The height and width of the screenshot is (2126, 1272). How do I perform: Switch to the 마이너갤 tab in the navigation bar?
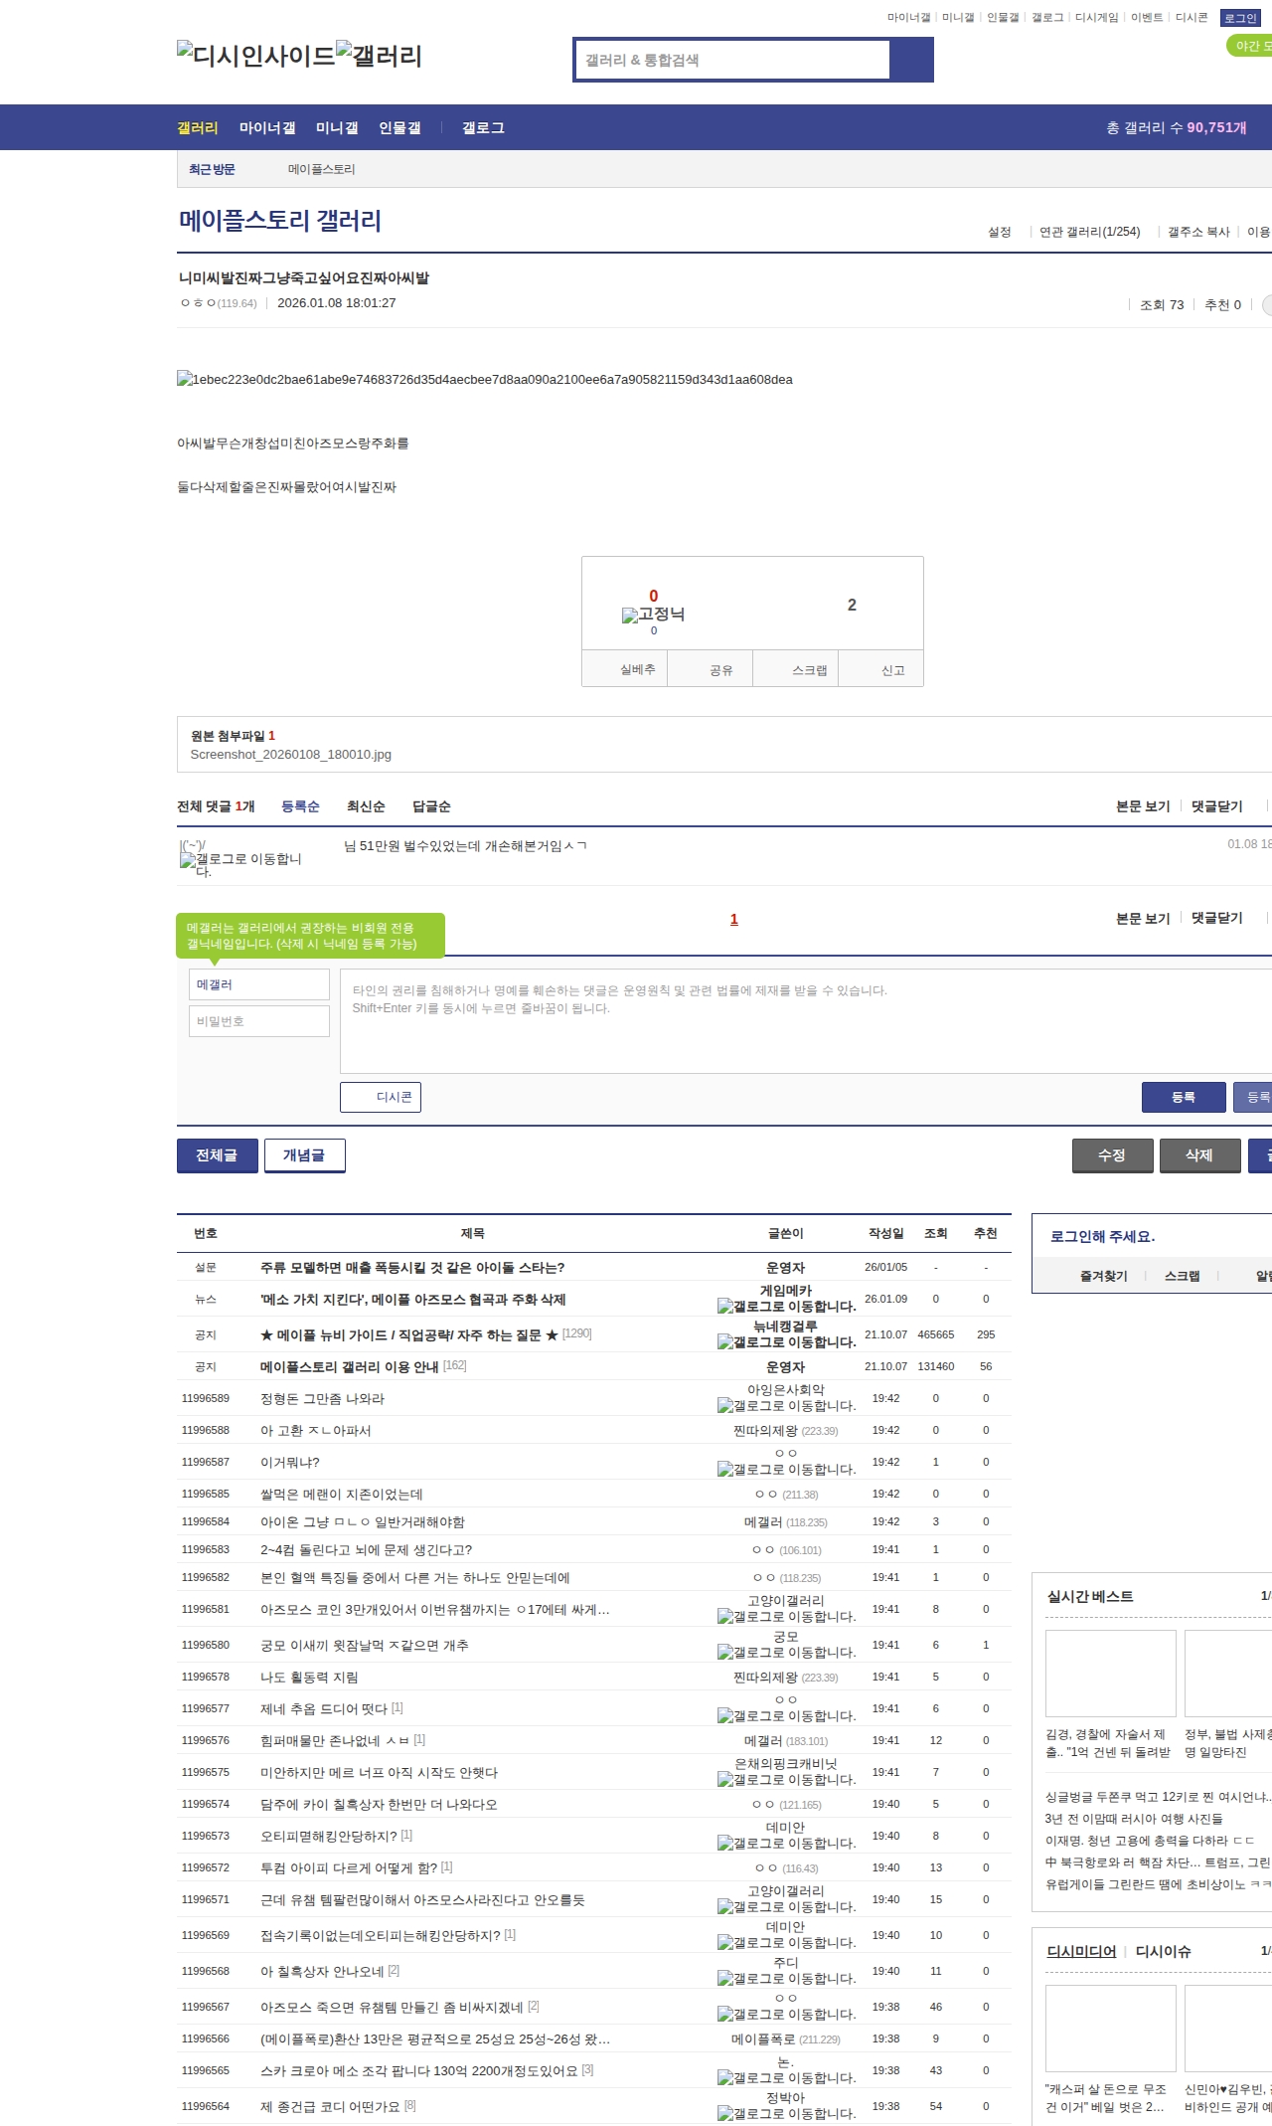(x=267, y=128)
